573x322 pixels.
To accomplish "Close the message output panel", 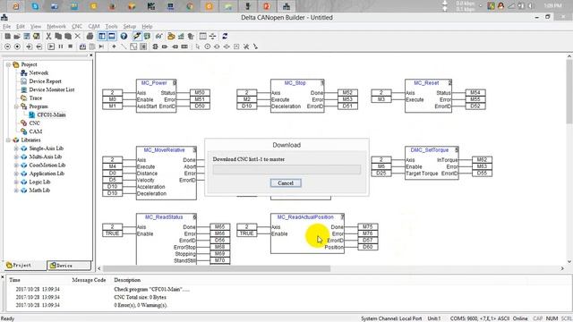I will point(3,277).
